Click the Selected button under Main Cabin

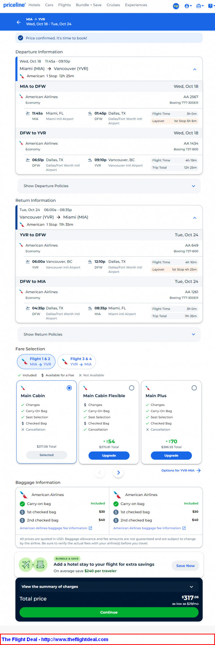47,455
